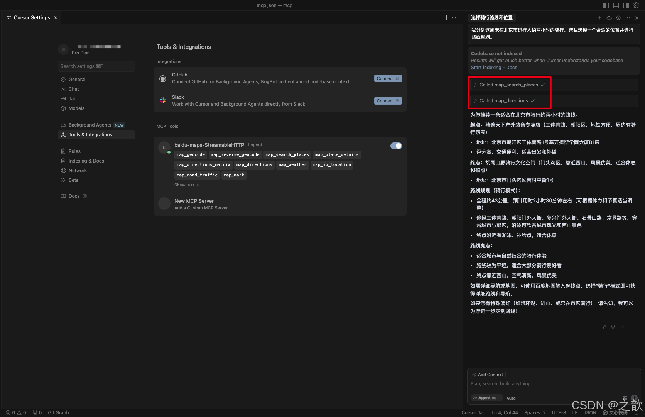Toggle the bottom panel layout icon

pyautogui.click(x=616, y=5)
